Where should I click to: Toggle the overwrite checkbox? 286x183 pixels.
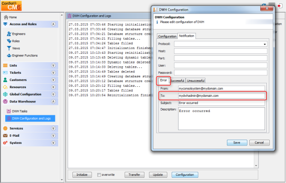[99, 174]
